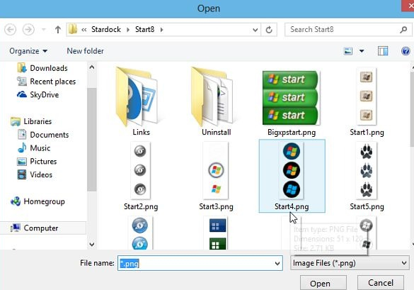This screenshot has width=414, height=290.
Task: Open Help with the question mark icon
Action: [x=406, y=51]
